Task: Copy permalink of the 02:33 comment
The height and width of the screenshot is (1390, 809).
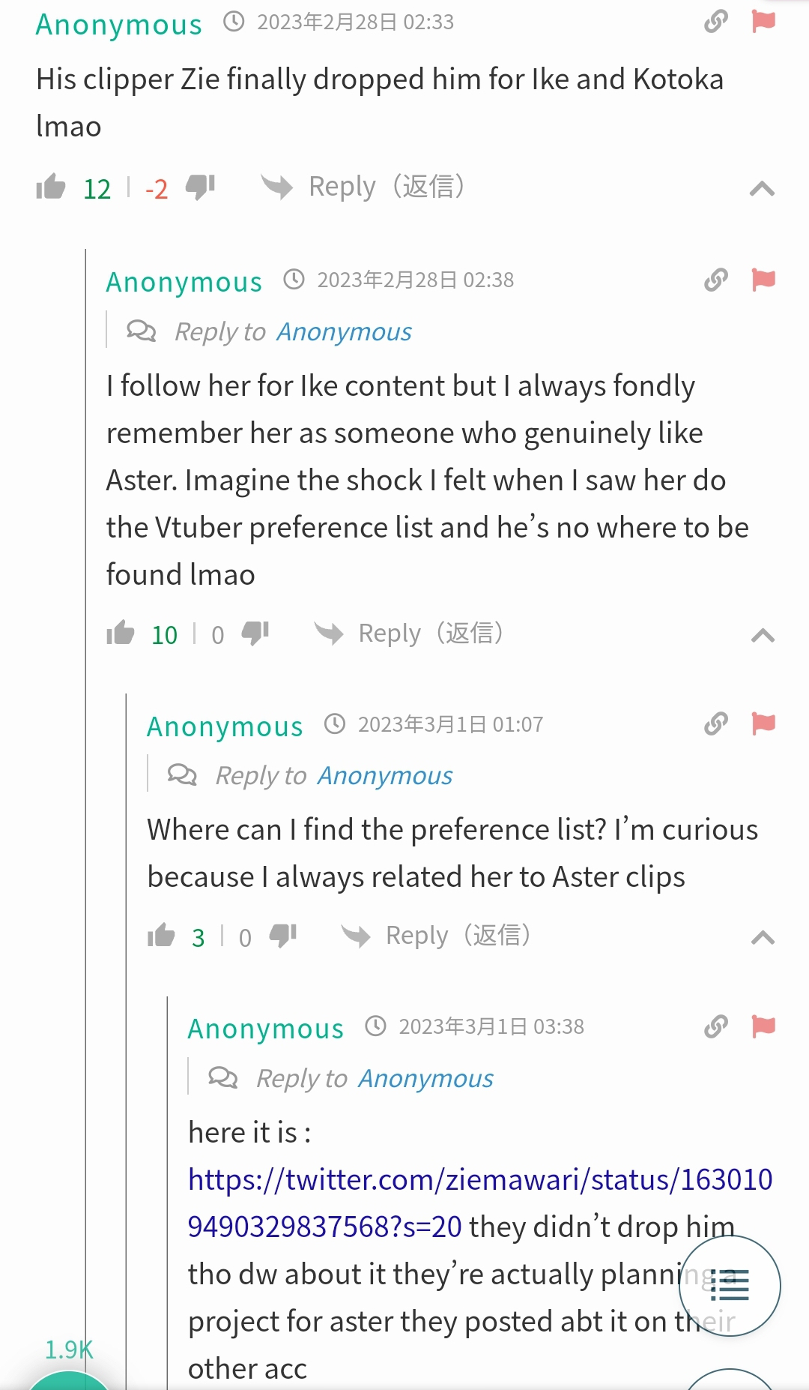Action: [x=716, y=22]
